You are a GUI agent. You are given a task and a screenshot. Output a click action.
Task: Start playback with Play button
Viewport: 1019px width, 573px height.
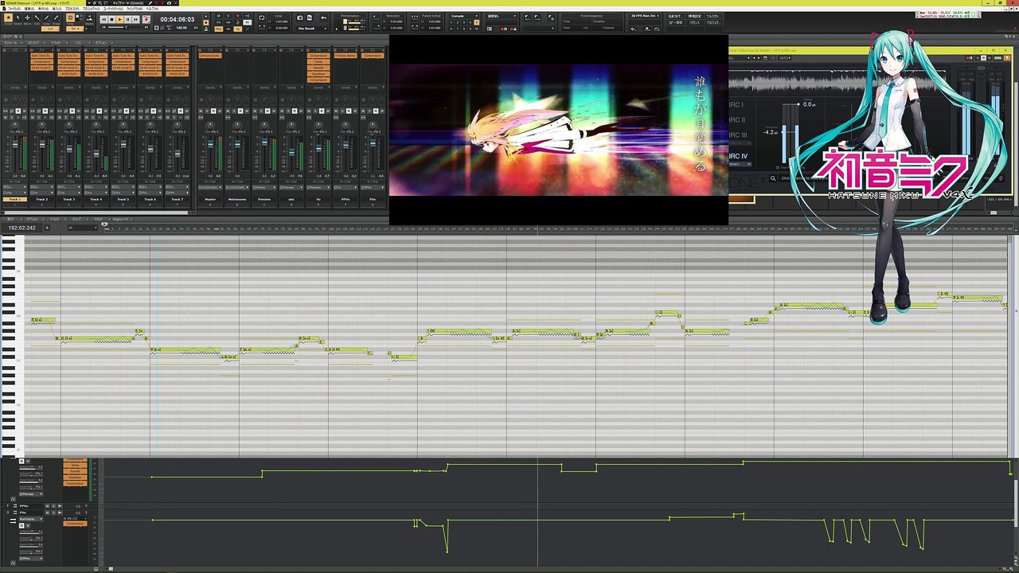119,18
